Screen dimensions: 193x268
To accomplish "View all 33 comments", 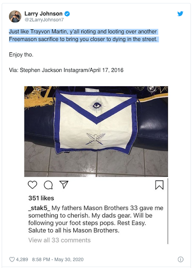I will (x=59, y=240).
